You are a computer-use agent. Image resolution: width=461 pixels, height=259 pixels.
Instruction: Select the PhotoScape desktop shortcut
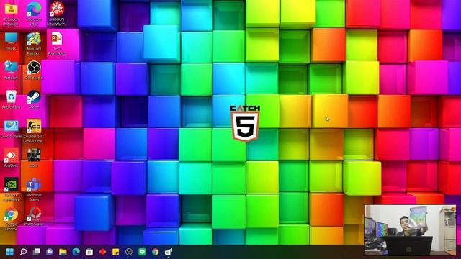[x=34, y=217]
